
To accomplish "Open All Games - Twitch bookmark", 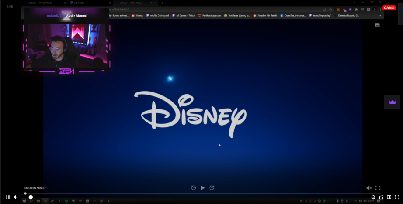I will tap(184, 15).
